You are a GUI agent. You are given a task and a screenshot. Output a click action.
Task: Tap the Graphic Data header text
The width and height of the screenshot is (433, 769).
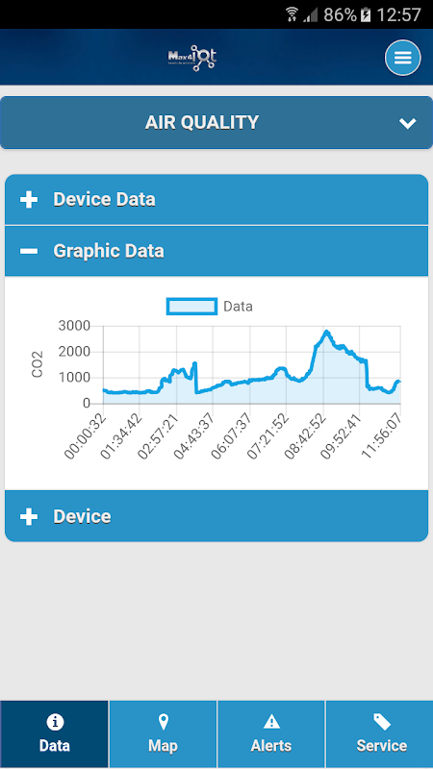pos(109,251)
